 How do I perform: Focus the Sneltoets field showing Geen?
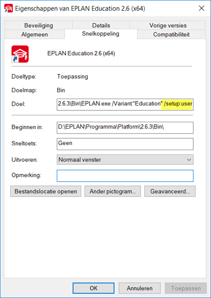pyautogui.click(x=125, y=144)
